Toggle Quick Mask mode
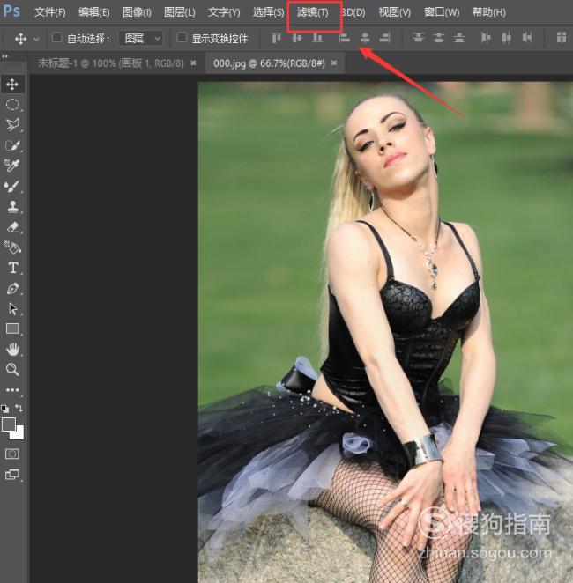 pos(12,454)
